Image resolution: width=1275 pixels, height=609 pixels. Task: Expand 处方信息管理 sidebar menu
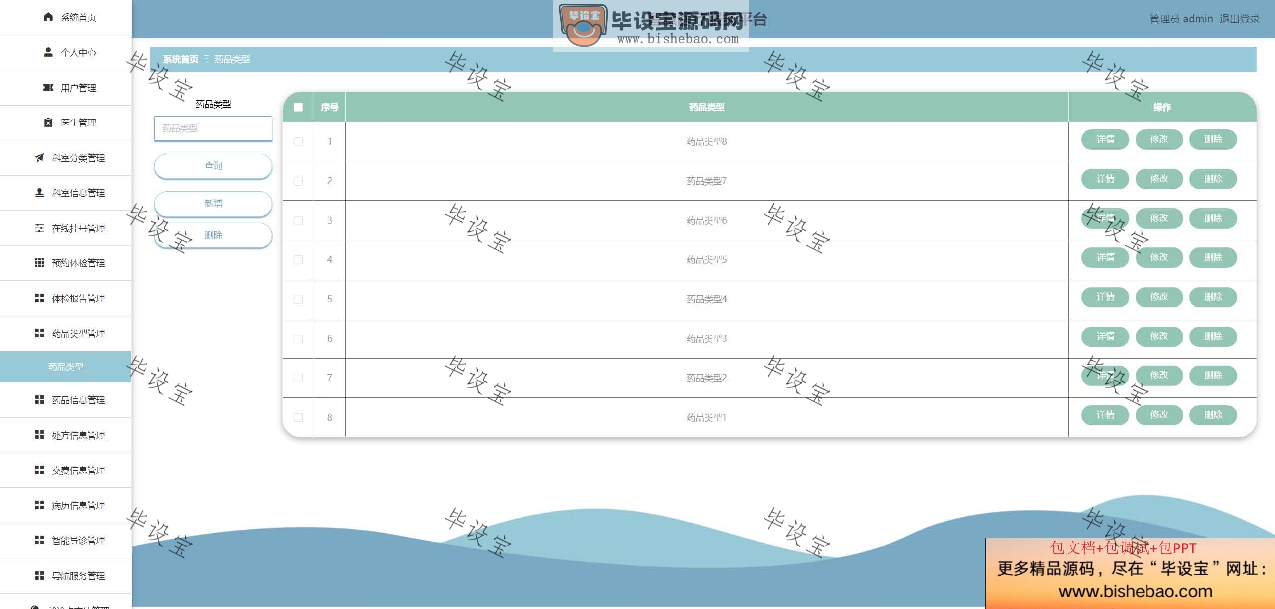click(66, 435)
